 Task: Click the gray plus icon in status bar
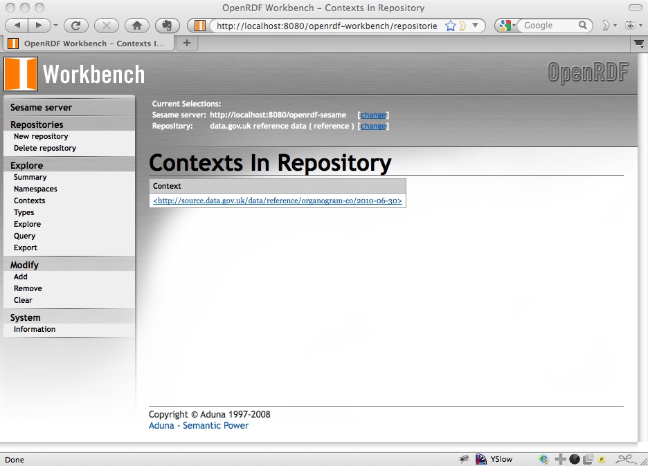pos(560,459)
